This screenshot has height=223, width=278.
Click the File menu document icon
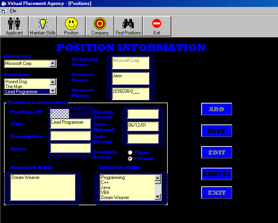(4, 11)
